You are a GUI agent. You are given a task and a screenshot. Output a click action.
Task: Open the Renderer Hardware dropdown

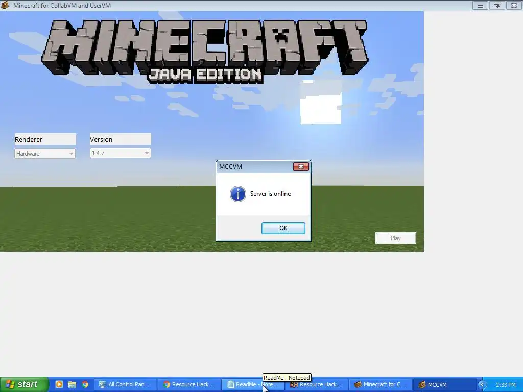45,153
